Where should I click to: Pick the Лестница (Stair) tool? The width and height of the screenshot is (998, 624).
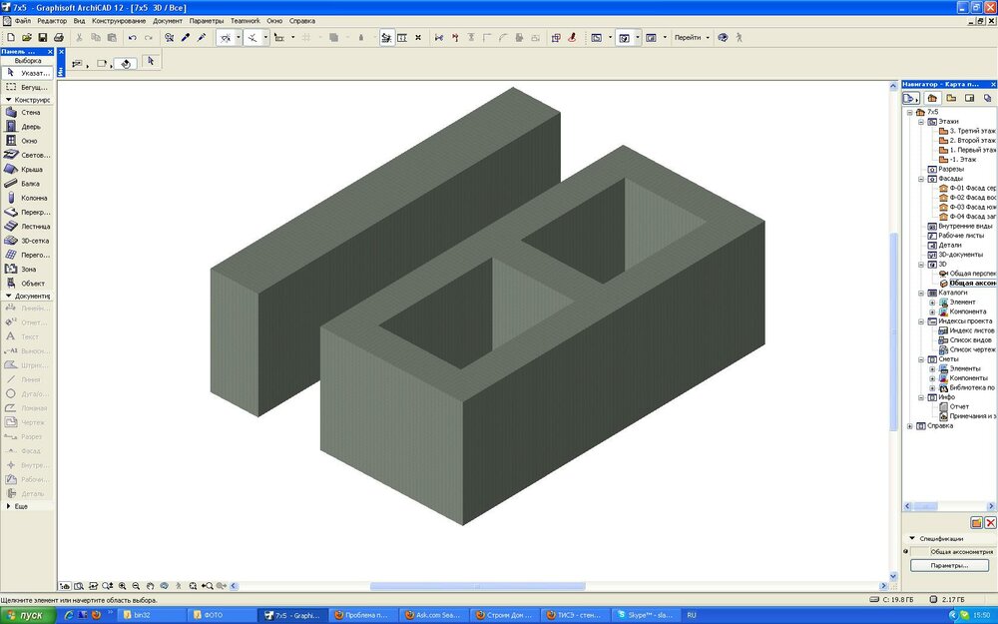[x=30, y=227]
